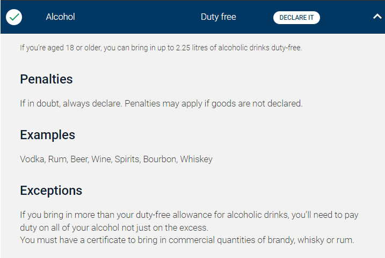Click the Duty free label in header
385x258 pixels.
point(219,17)
